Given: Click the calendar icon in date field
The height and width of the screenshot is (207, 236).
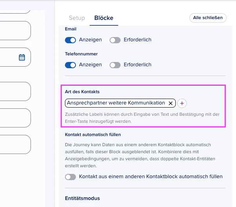Looking at the screenshot, I should pos(22,57).
